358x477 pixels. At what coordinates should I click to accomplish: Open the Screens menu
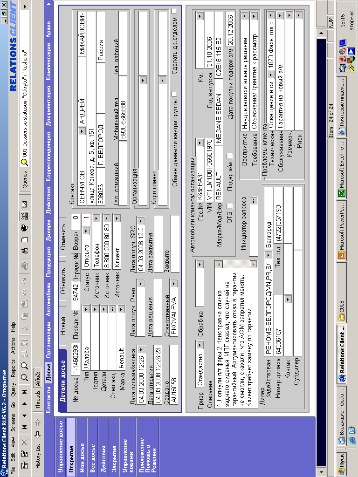(x=13, y=422)
